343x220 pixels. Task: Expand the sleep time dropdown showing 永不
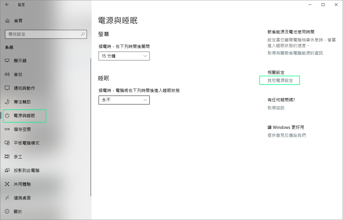pyautogui.click(x=124, y=100)
